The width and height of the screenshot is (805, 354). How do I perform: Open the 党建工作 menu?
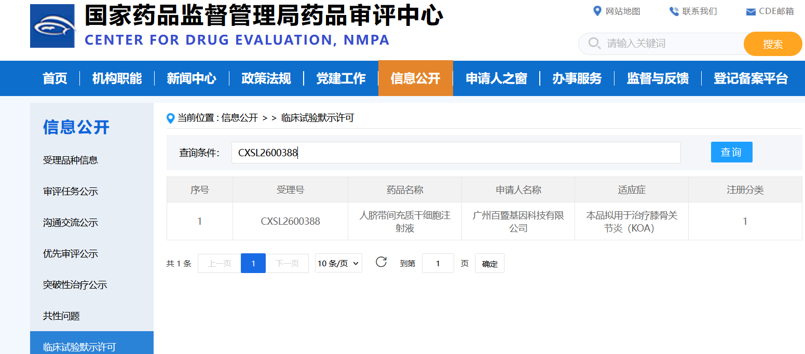pos(341,78)
